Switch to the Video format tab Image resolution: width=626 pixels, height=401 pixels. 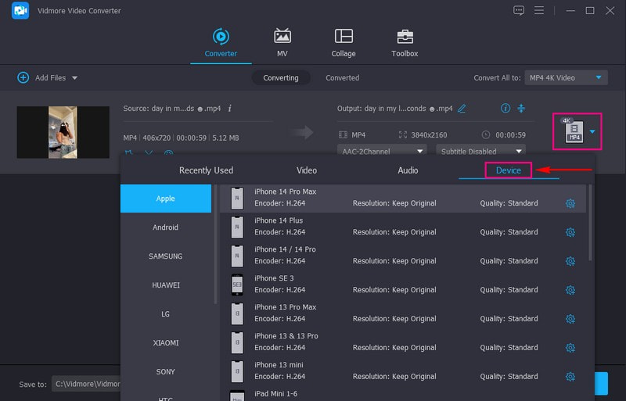point(307,170)
